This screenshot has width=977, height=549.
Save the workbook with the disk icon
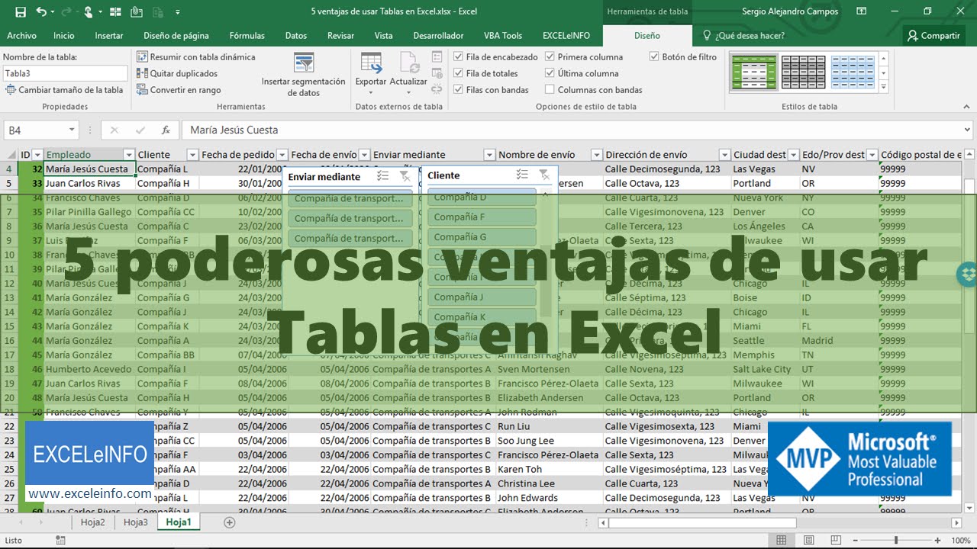click(21, 11)
